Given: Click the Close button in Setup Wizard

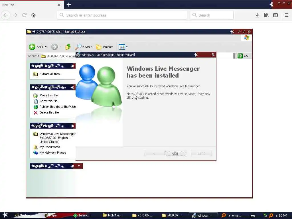Looking at the screenshot, I should coord(175,153).
